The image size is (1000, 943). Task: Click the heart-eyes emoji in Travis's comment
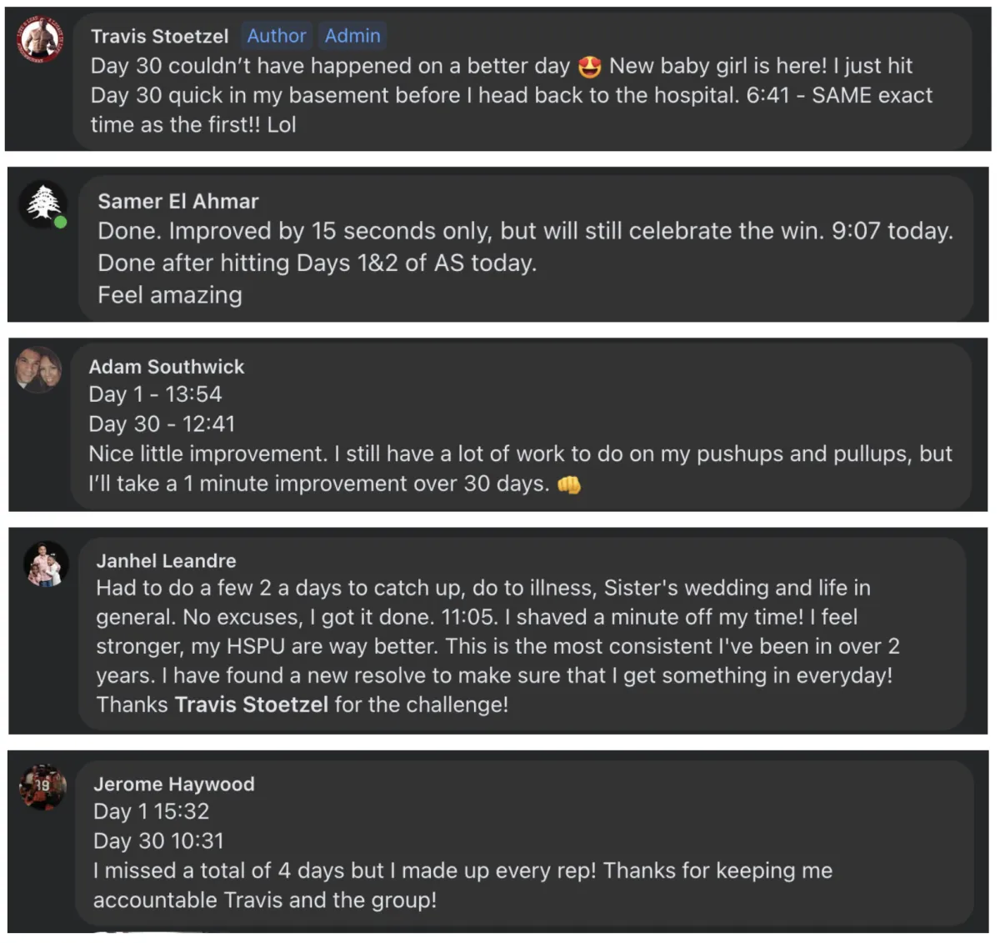pos(589,67)
